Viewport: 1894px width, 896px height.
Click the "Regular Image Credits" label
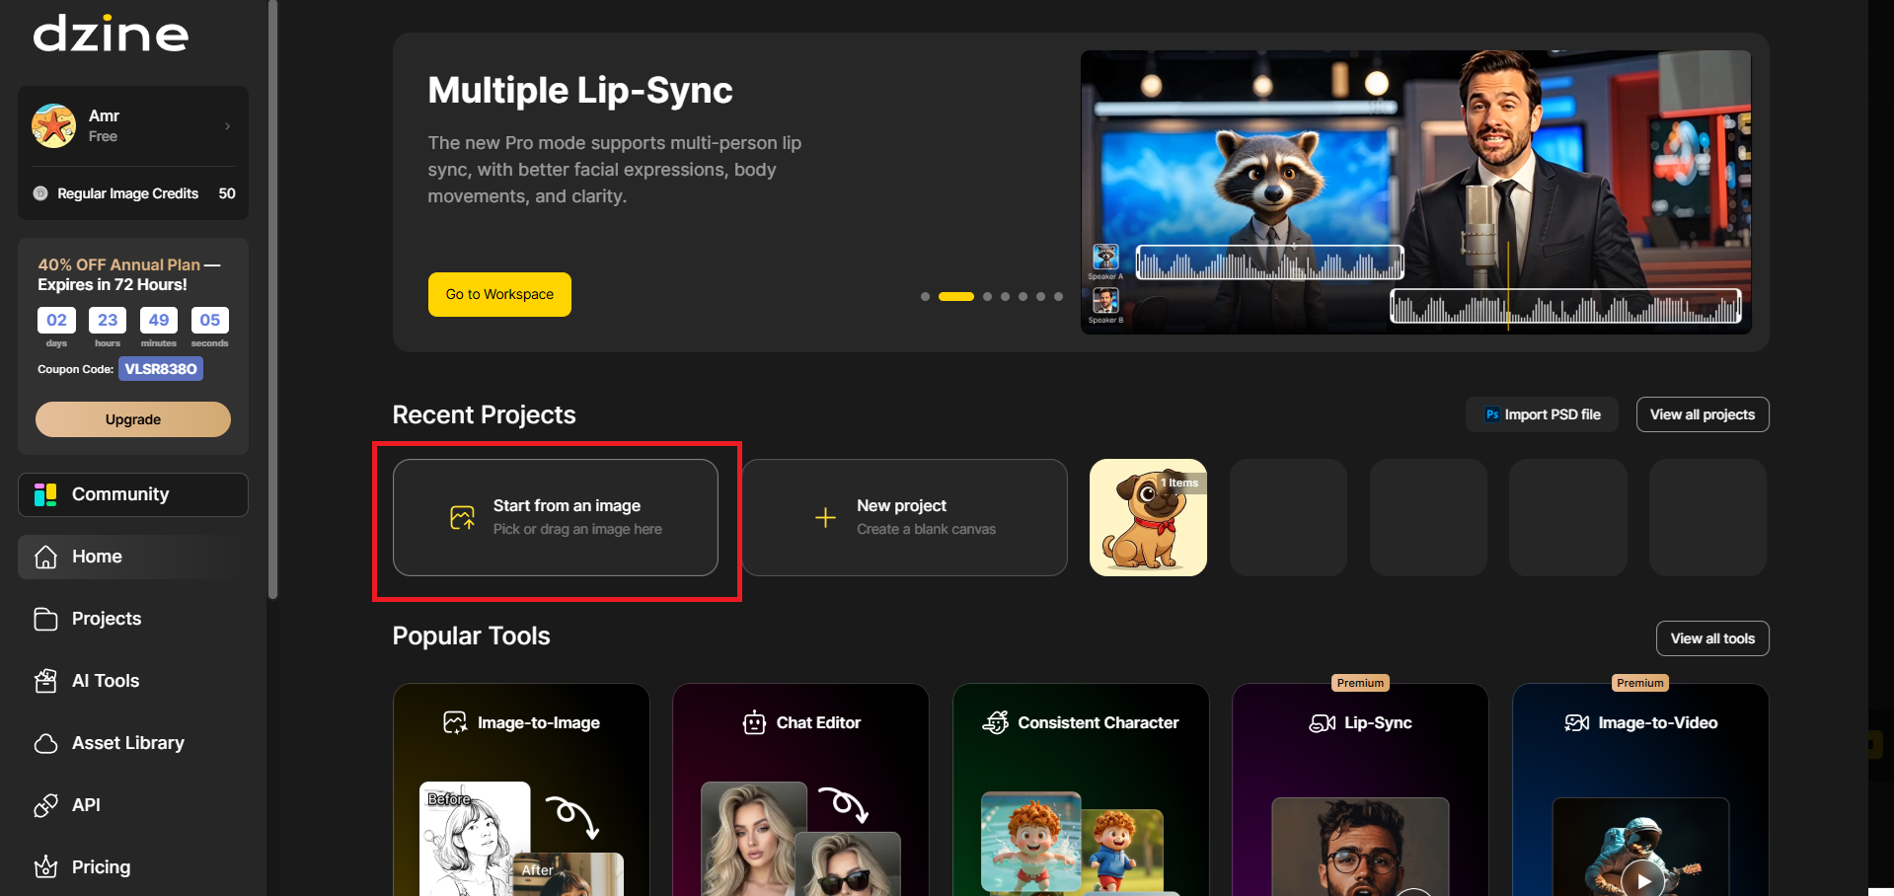point(128,193)
